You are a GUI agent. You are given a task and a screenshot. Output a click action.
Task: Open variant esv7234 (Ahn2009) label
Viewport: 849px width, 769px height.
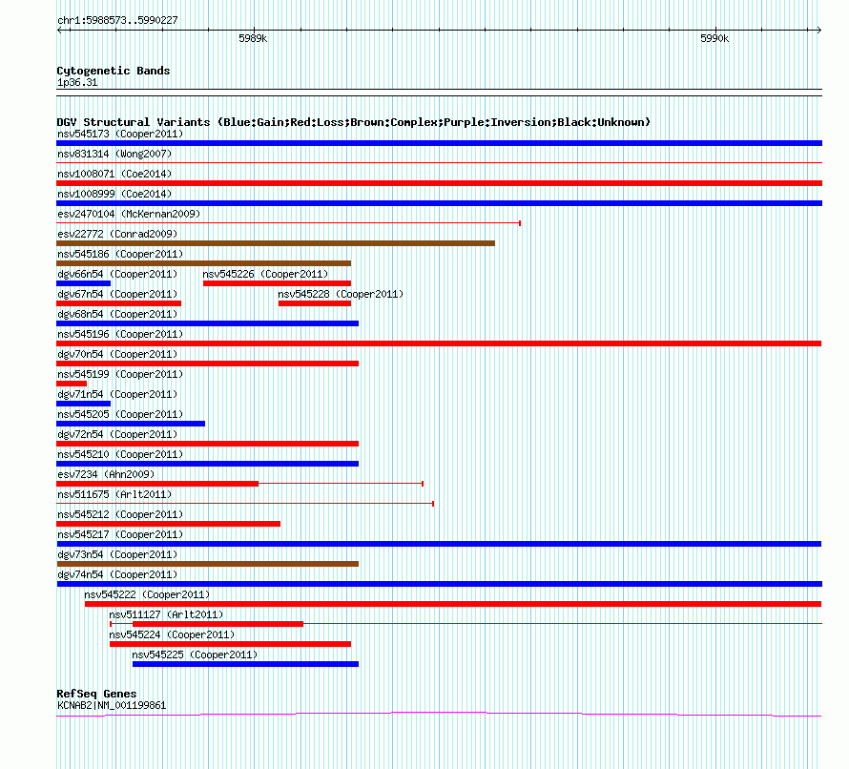pos(106,474)
